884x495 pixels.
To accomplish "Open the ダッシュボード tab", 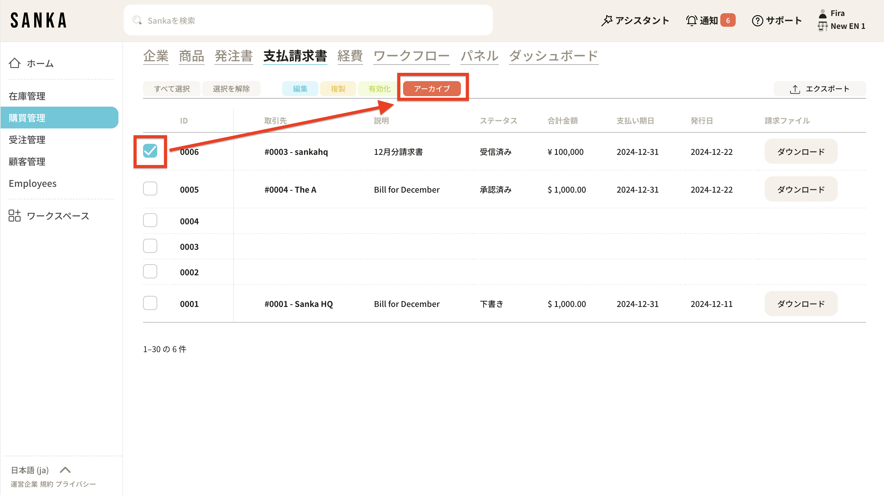I will point(553,56).
